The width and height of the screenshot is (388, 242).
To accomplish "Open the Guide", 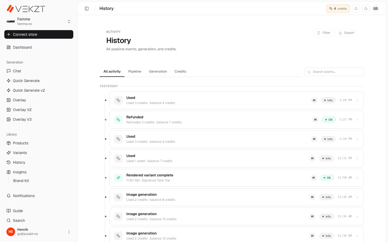I will (39, 211).
